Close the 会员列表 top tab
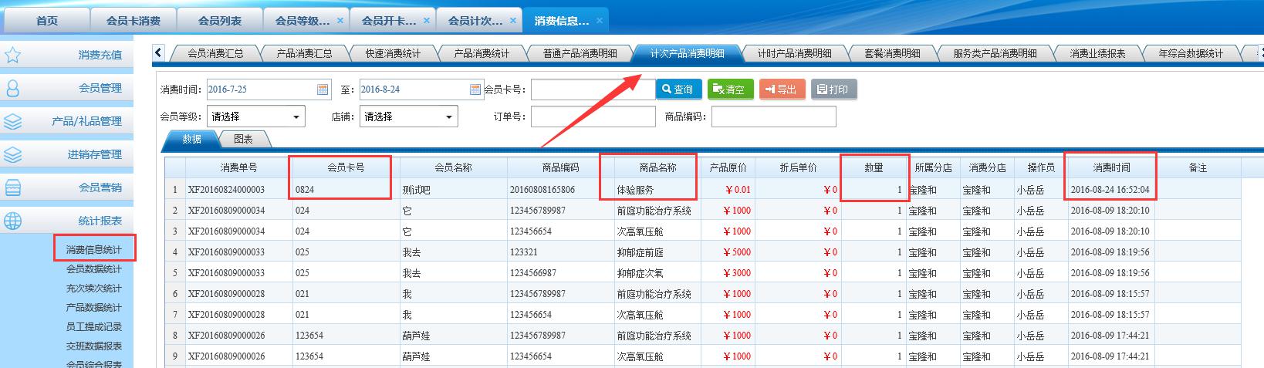The width and height of the screenshot is (1264, 368). coord(254,21)
